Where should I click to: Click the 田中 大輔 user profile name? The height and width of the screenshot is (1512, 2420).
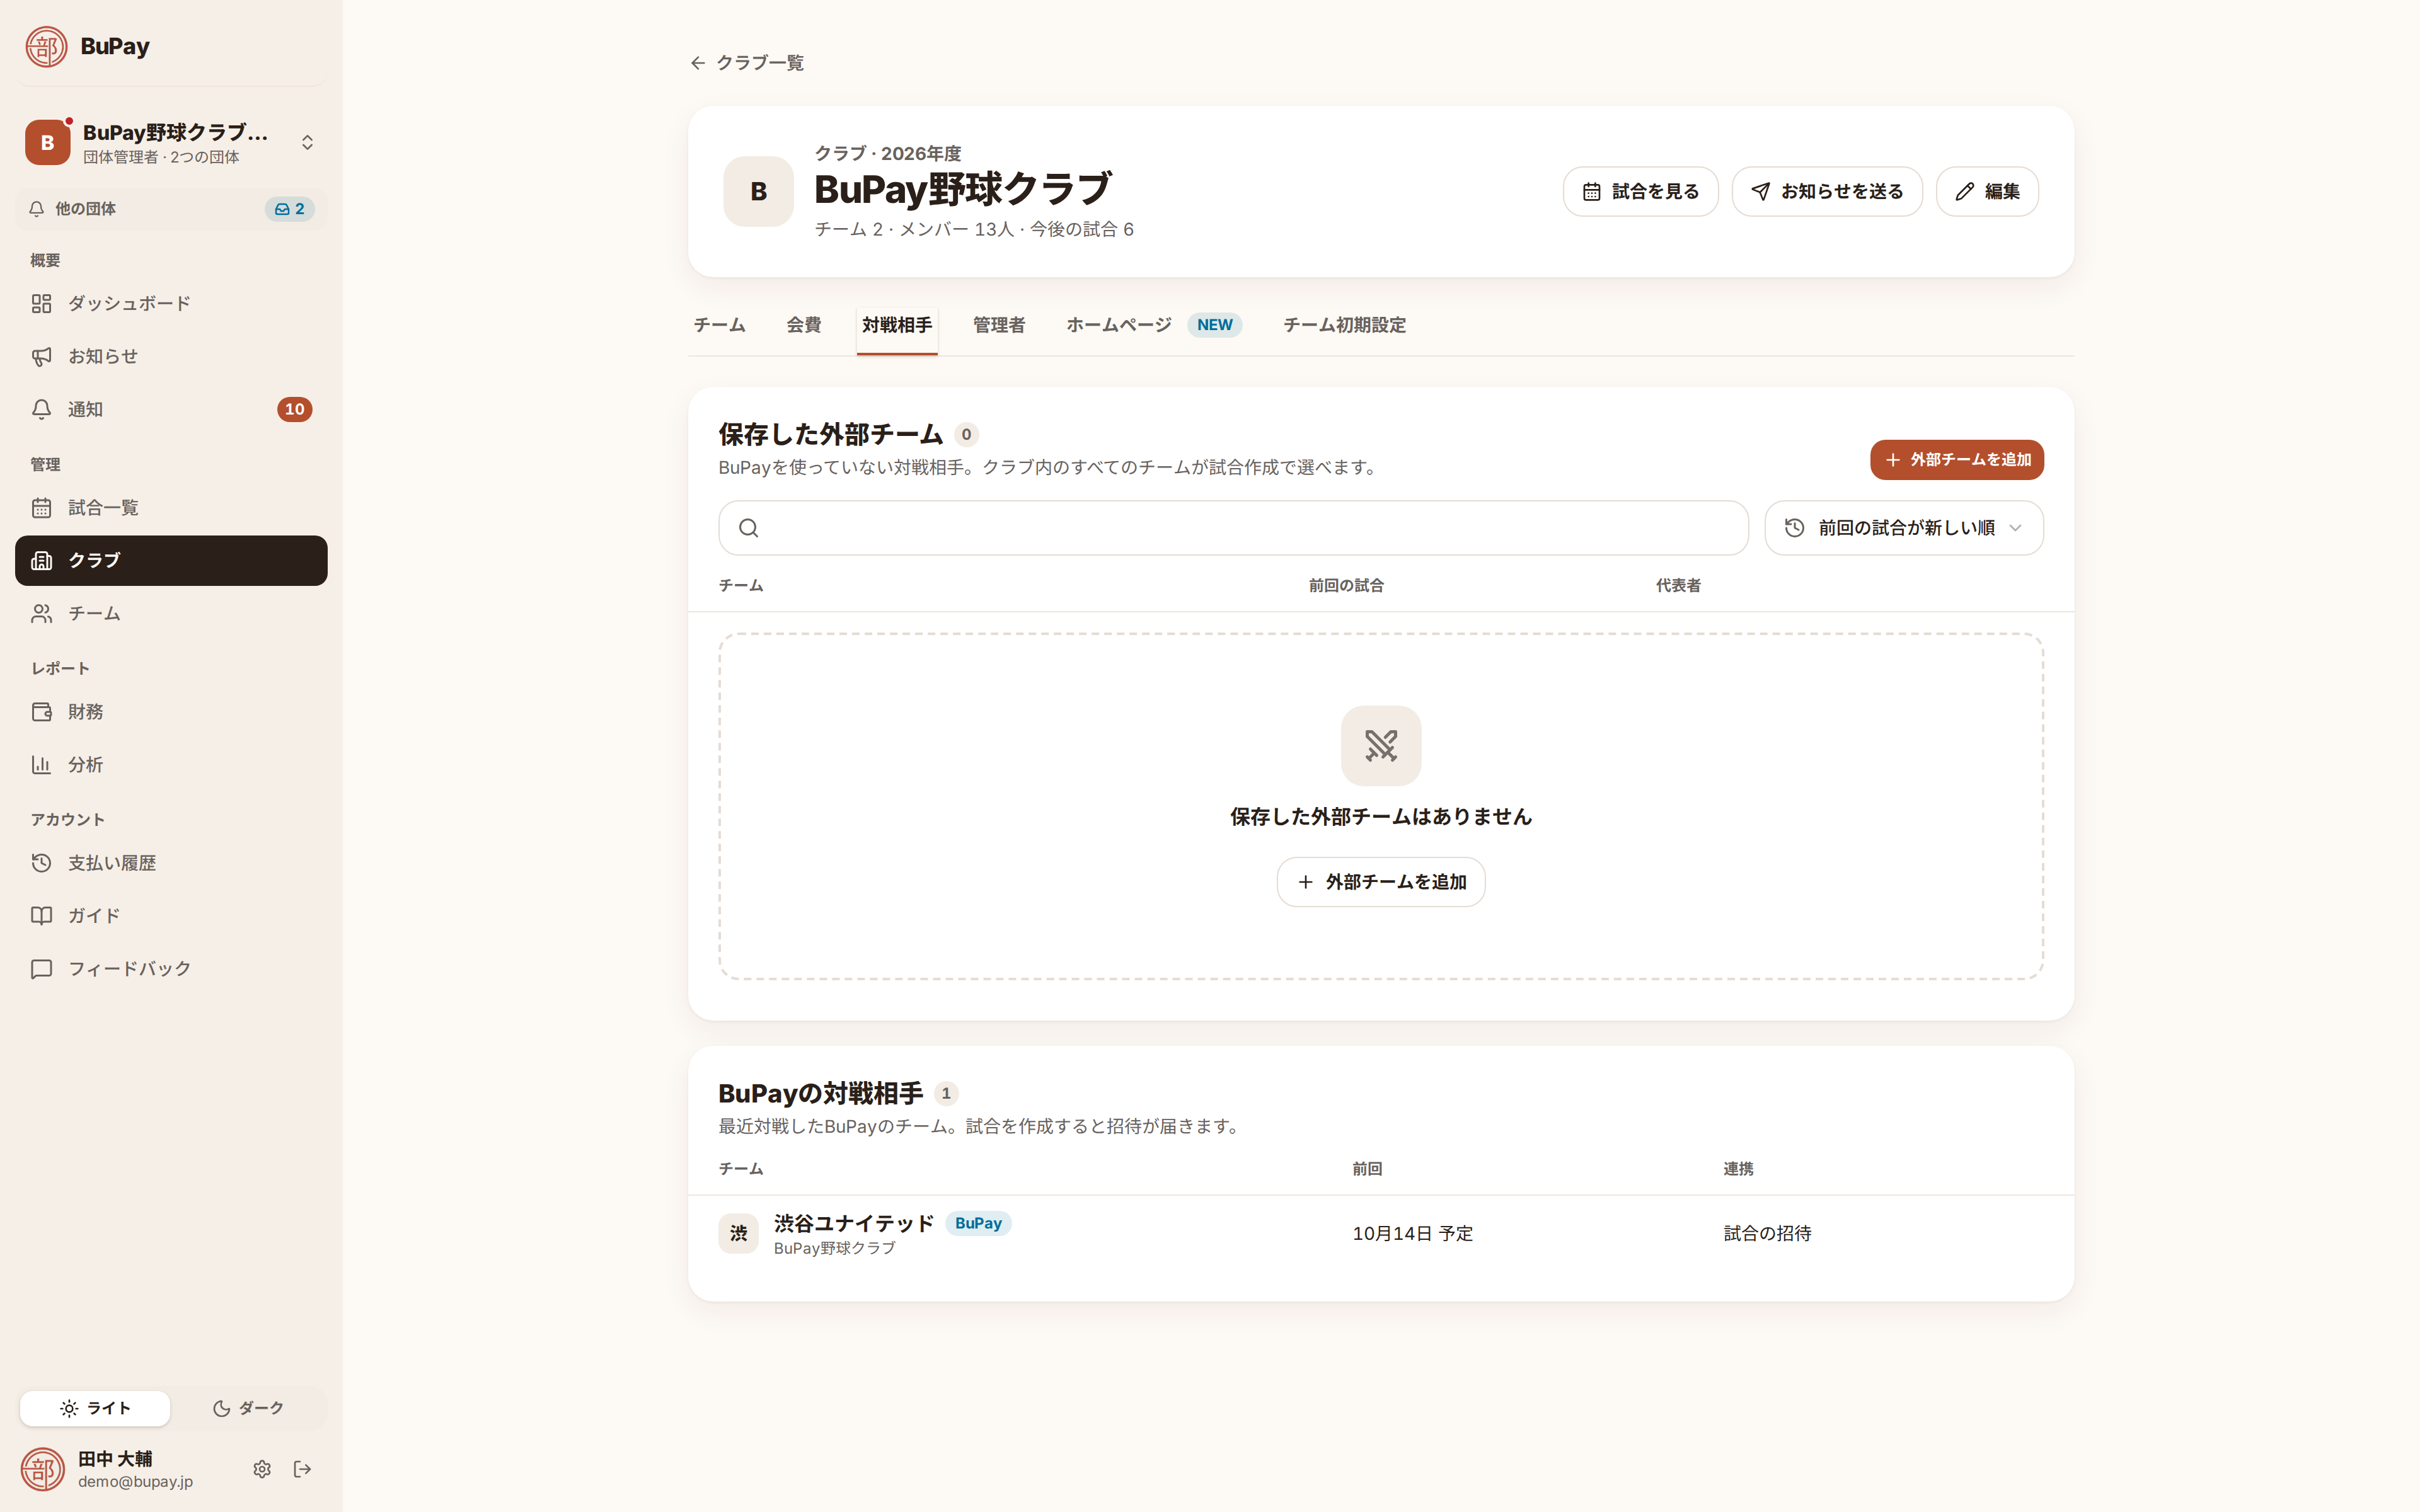(x=115, y=1458)
